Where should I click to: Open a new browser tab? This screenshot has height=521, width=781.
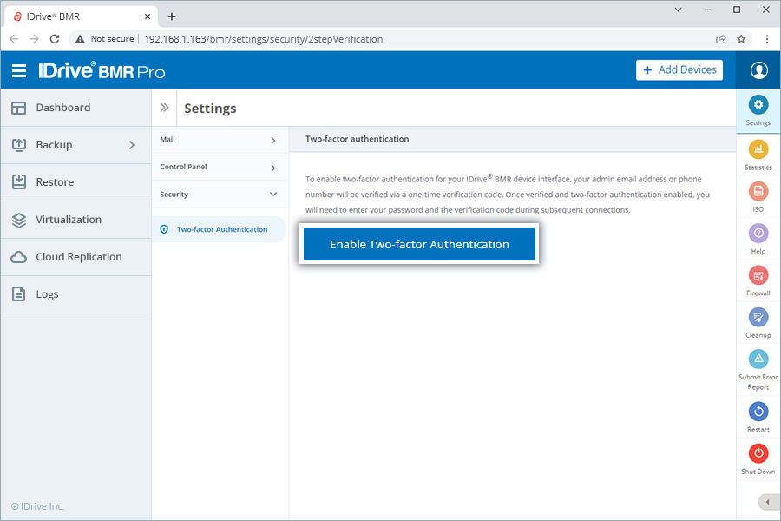(172, 16)
